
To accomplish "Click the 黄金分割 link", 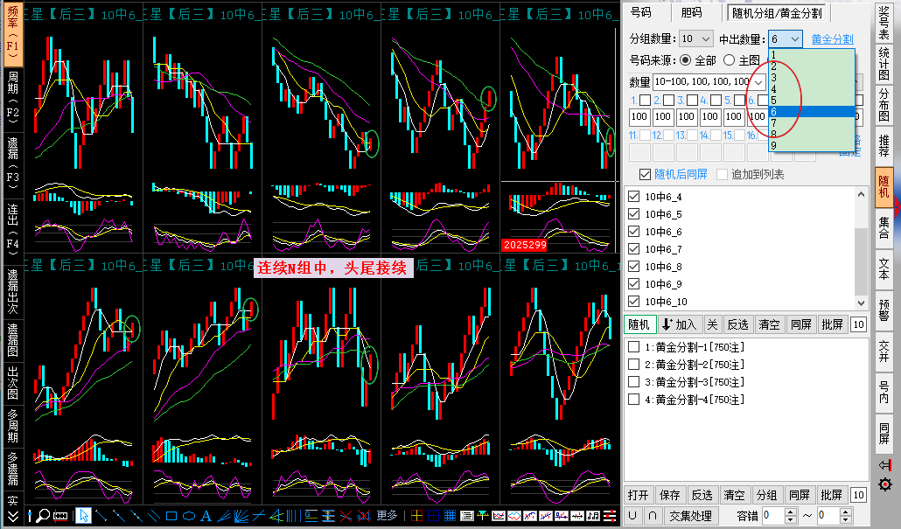I will 832,39.
